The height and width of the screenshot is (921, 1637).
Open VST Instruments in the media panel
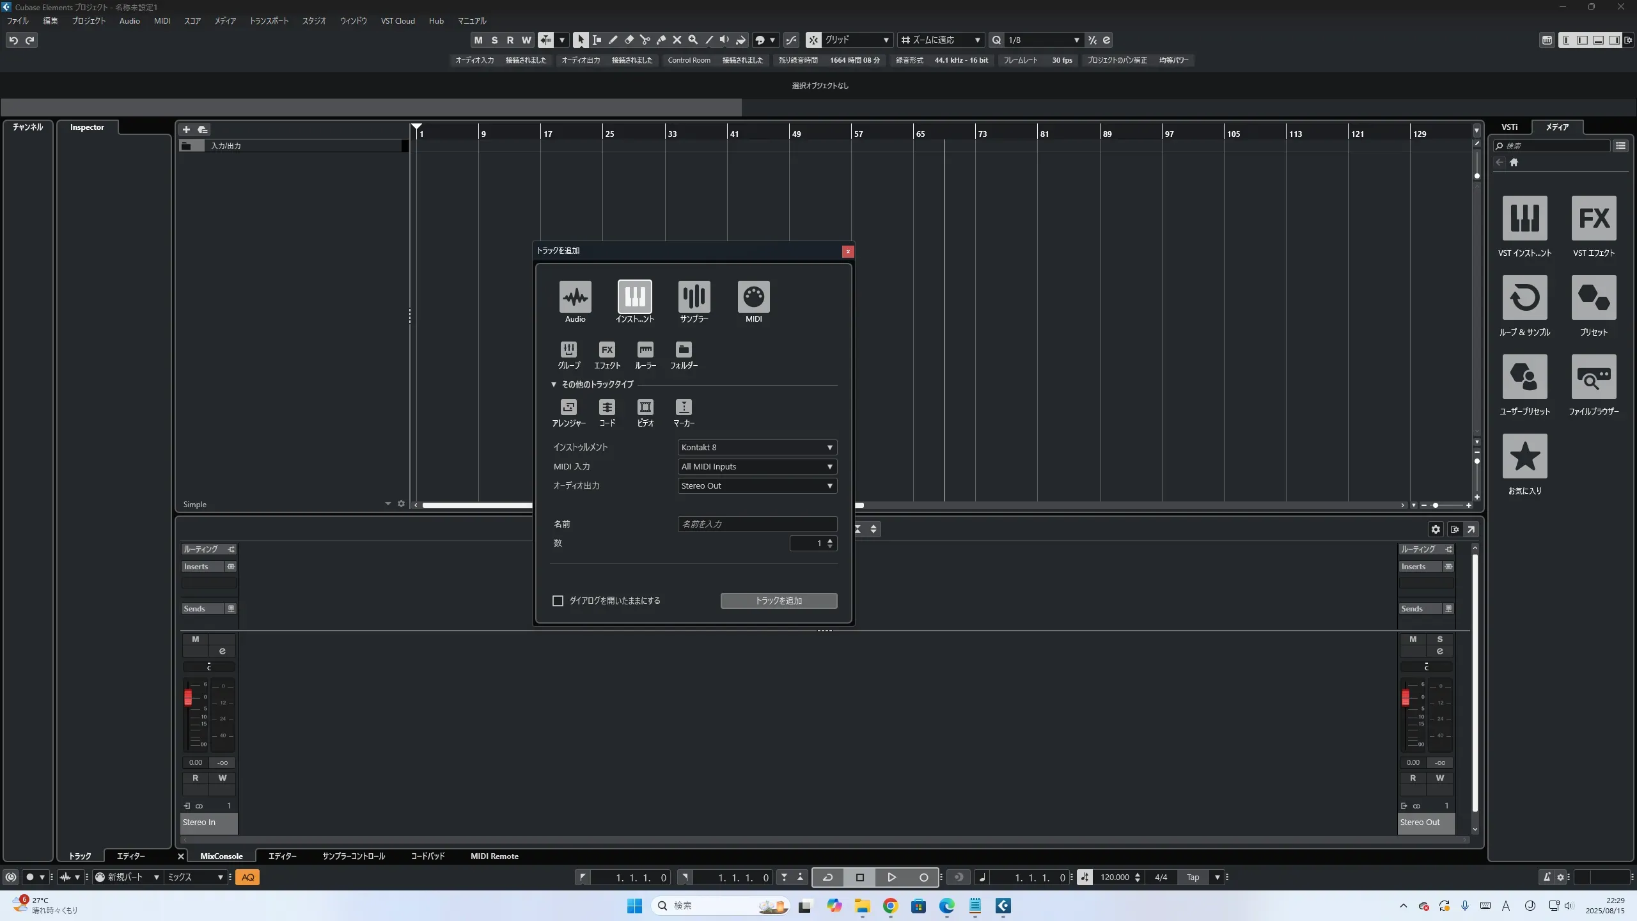coord(1524,219)
